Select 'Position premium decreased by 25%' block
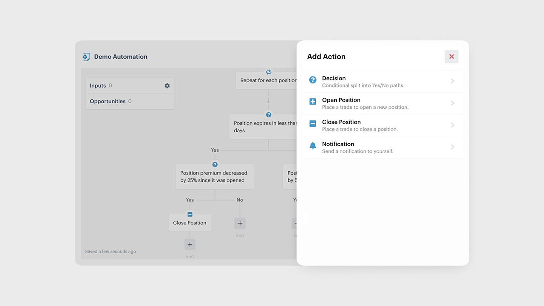Screen dimensions: 544x306 (215, 176)
